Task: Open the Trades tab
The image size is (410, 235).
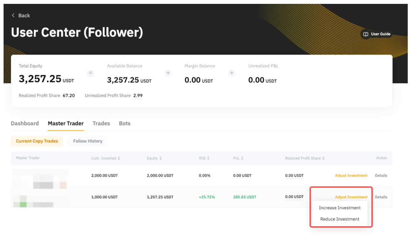Action: [x=101, y=123]
